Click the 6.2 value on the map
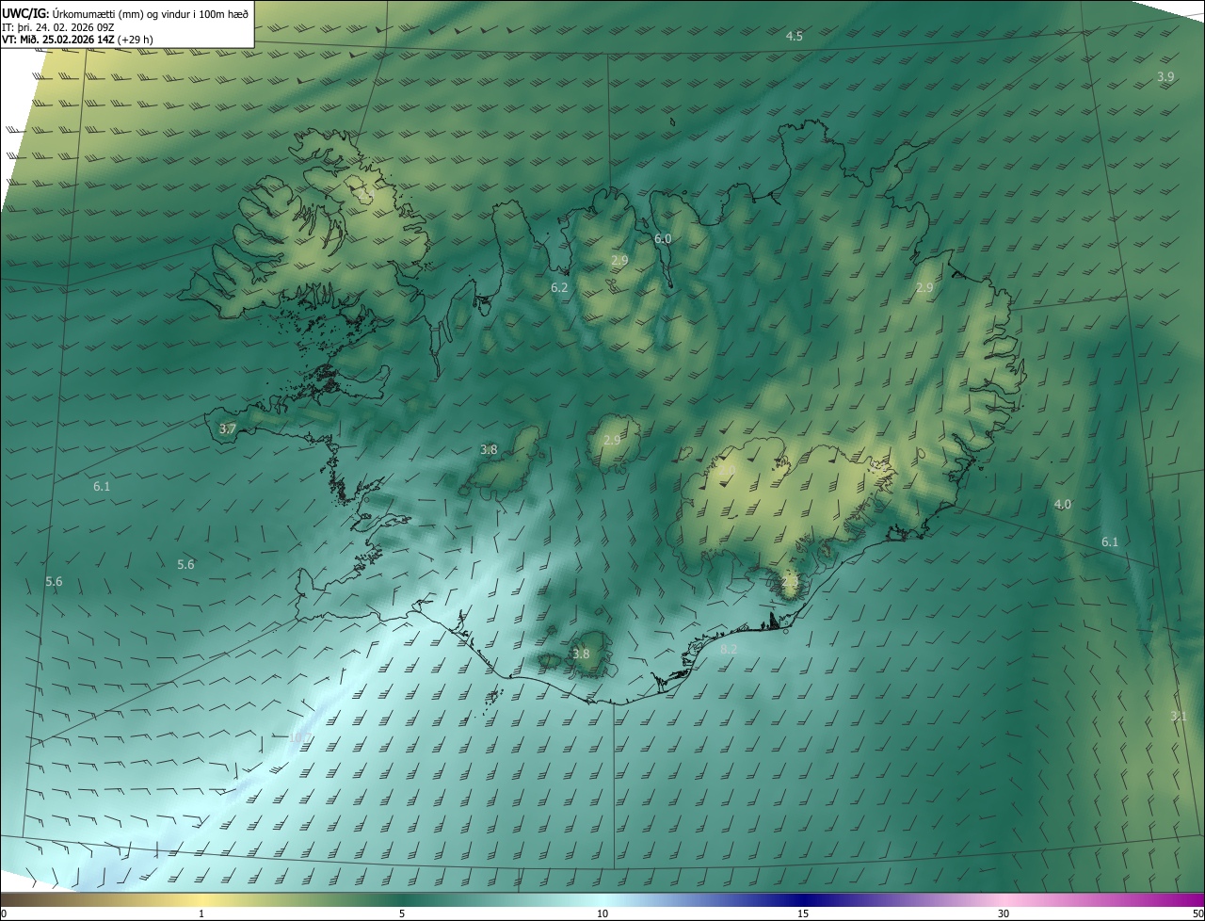Image resolution: width=1205 pixels, height=921 pixels. click(559, 287)
